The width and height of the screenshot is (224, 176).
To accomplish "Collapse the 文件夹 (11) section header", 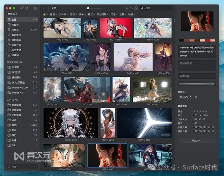I will point(13,100).
